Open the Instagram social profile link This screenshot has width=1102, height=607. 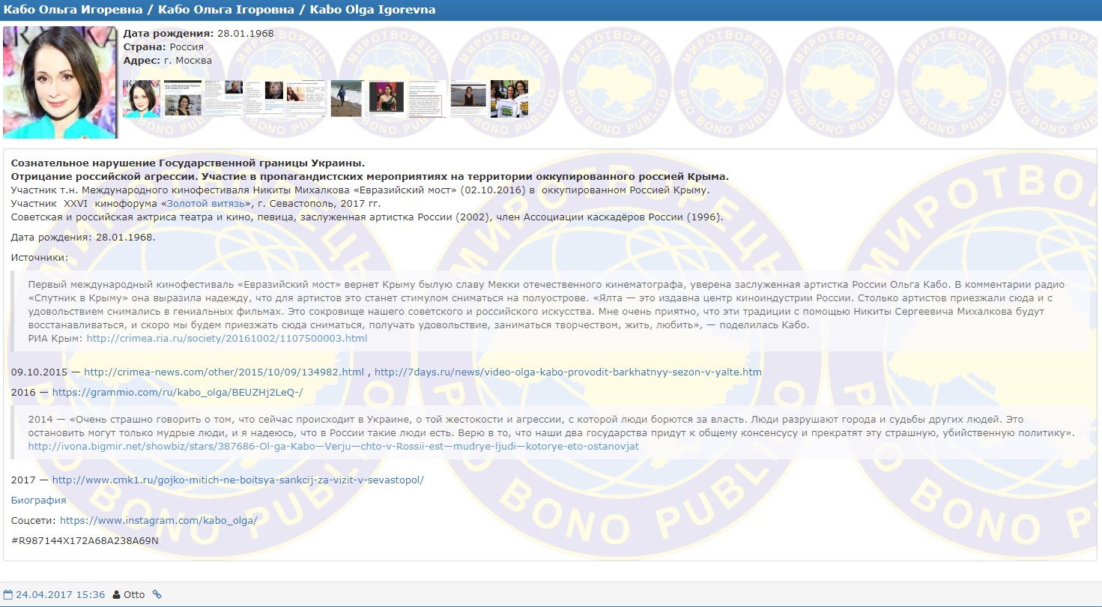158,520
